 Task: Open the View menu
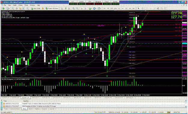[x=9, y=5]
